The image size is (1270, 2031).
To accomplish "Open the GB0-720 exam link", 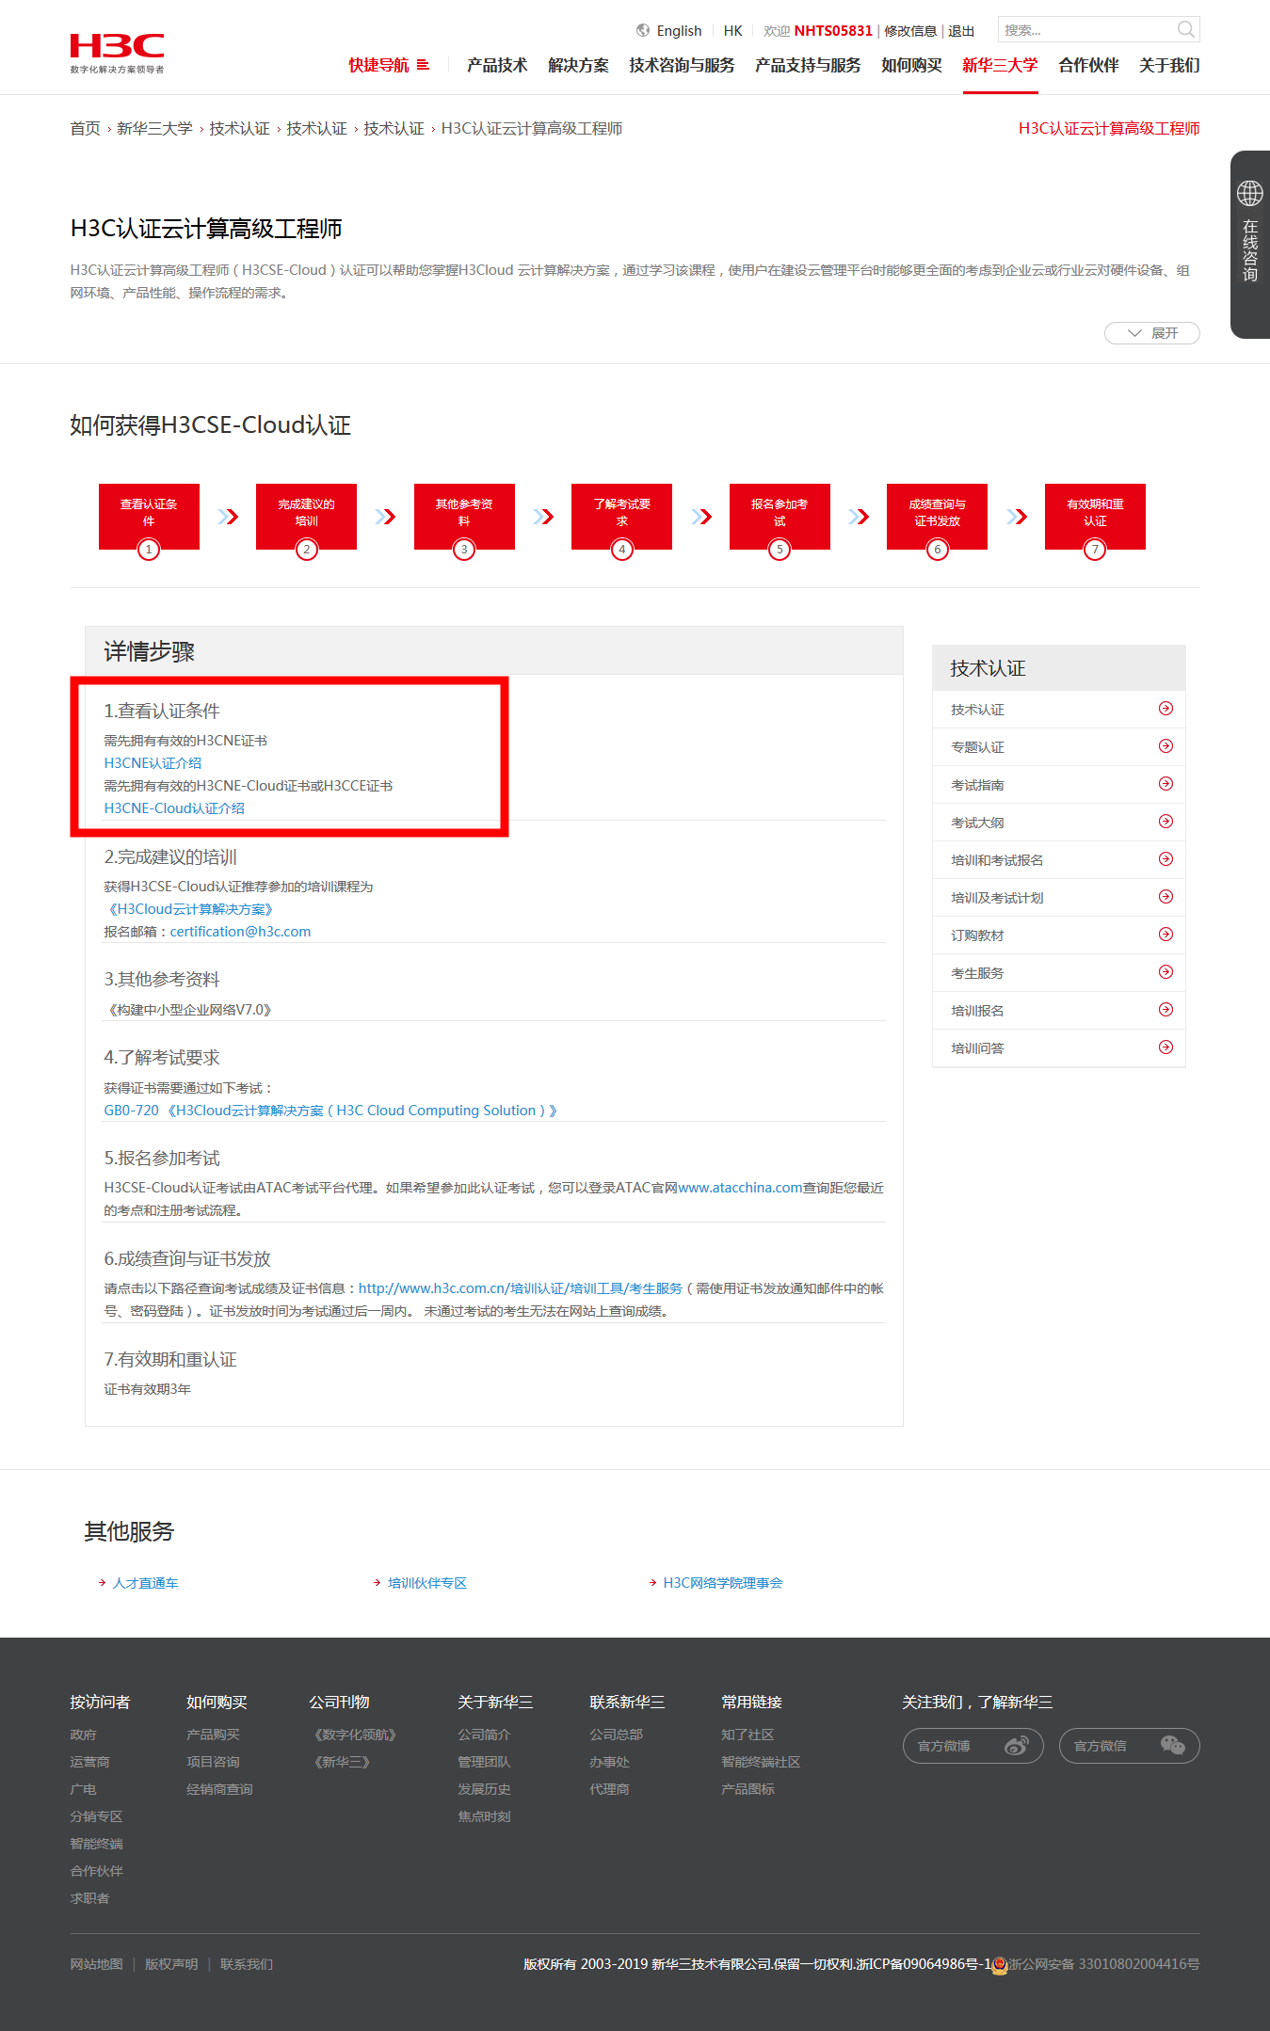I will click(x=330, y=1111).
